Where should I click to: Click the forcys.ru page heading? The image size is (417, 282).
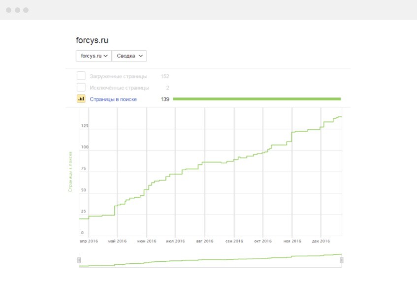pos(92,40)
